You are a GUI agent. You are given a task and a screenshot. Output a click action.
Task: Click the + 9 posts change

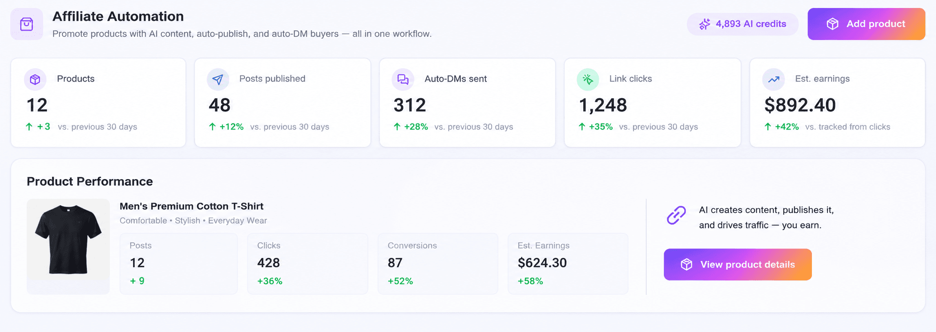click(x=137, y=281)
